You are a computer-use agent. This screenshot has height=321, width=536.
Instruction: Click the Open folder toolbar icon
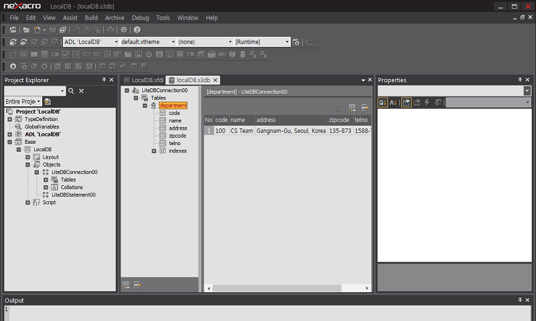[x=26, y=30]
